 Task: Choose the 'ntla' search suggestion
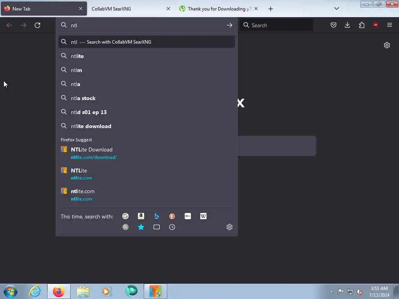tap(147, 84)
